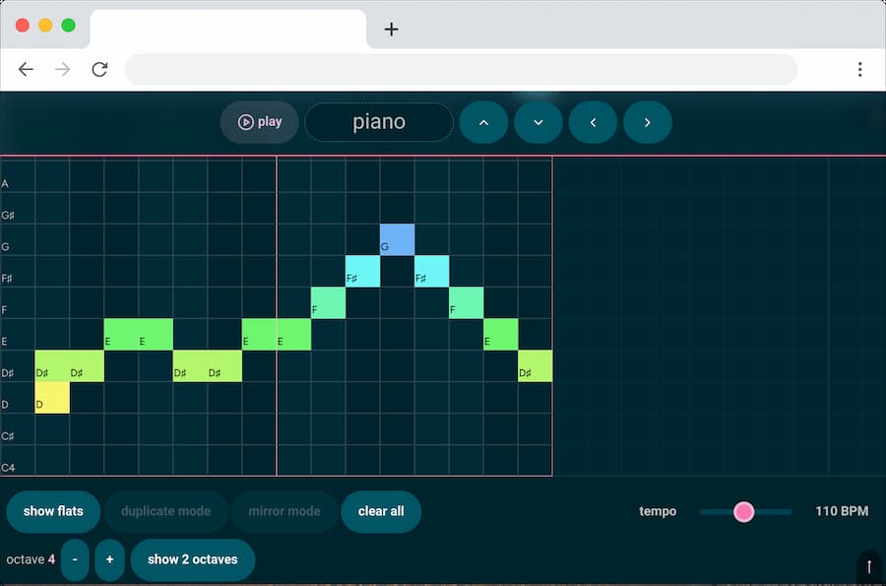Decrease octave with the minus button
The width and height of the screenshot is (886, 586).
tap(75, 559)
